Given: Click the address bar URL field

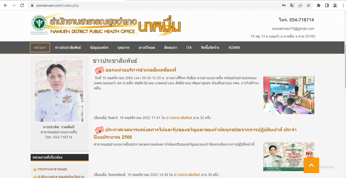Looking at the screenshot, I should (153, 5).
